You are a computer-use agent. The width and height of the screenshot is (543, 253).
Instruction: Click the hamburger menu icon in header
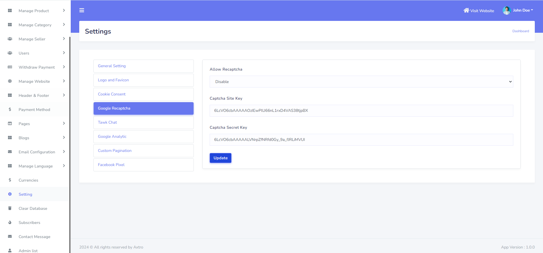pyautogui.click(x=82, y=10)
